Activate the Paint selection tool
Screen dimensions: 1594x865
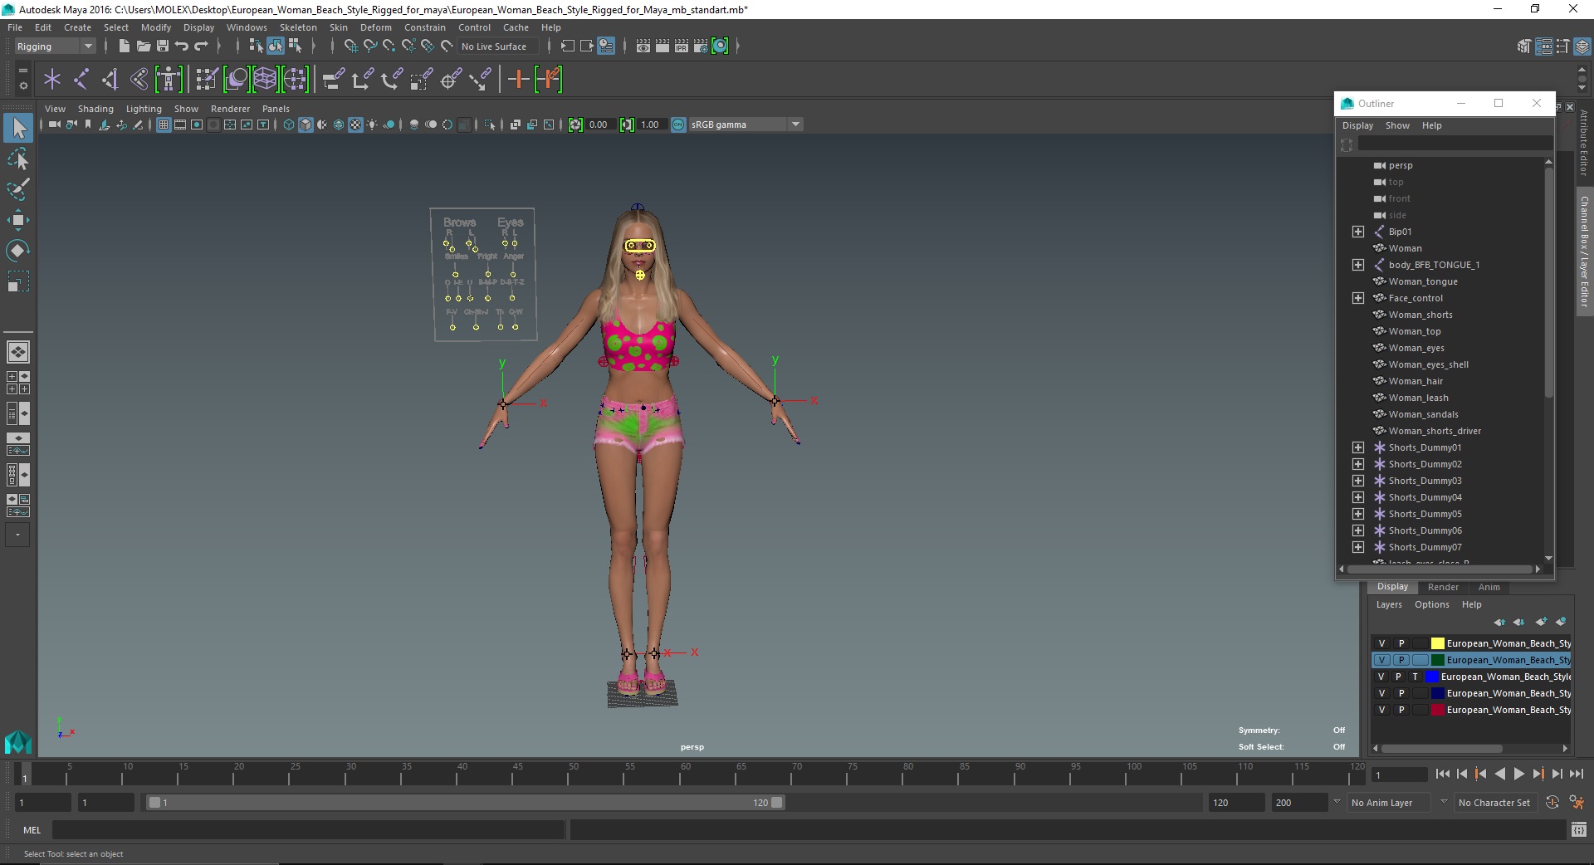pos(18,188)
